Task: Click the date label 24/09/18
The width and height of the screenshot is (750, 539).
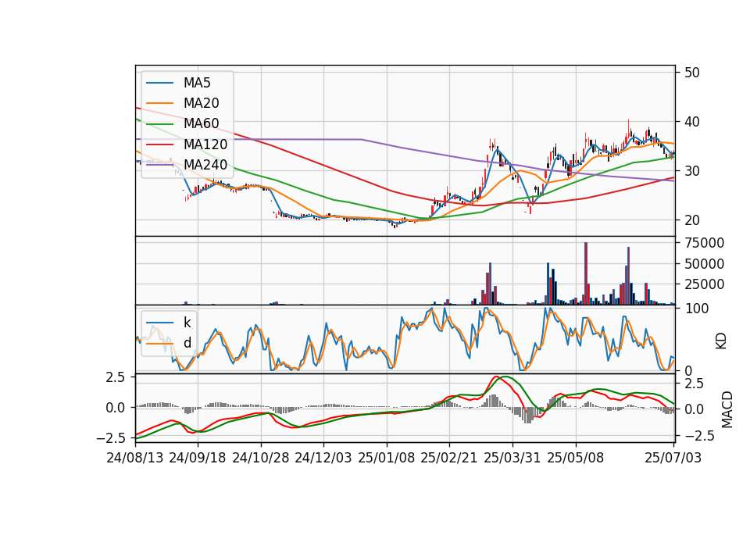Action: pos(198,458)
